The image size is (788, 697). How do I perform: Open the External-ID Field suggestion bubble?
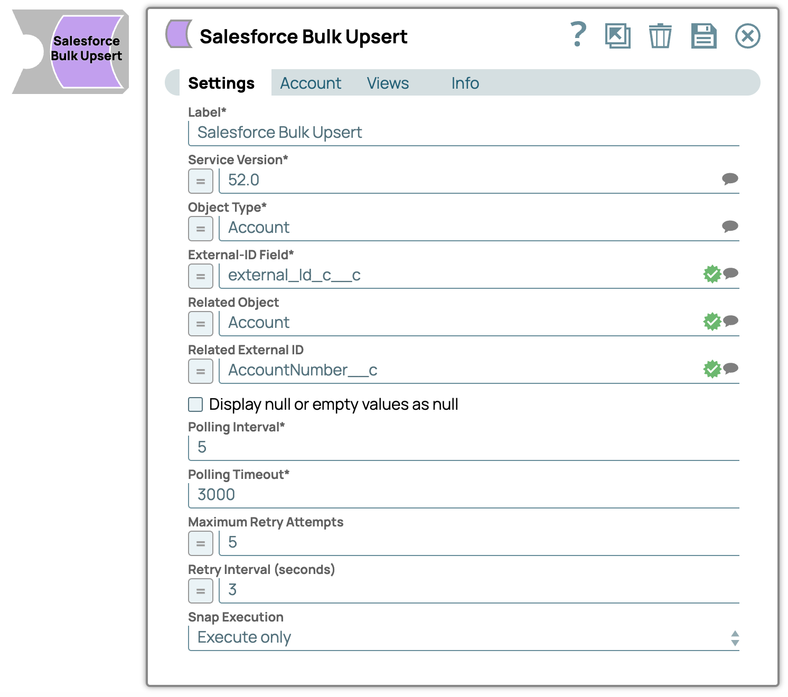tap(730, 274)
